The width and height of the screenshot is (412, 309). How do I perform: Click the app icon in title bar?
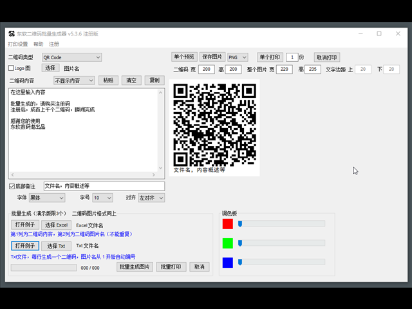12,33
